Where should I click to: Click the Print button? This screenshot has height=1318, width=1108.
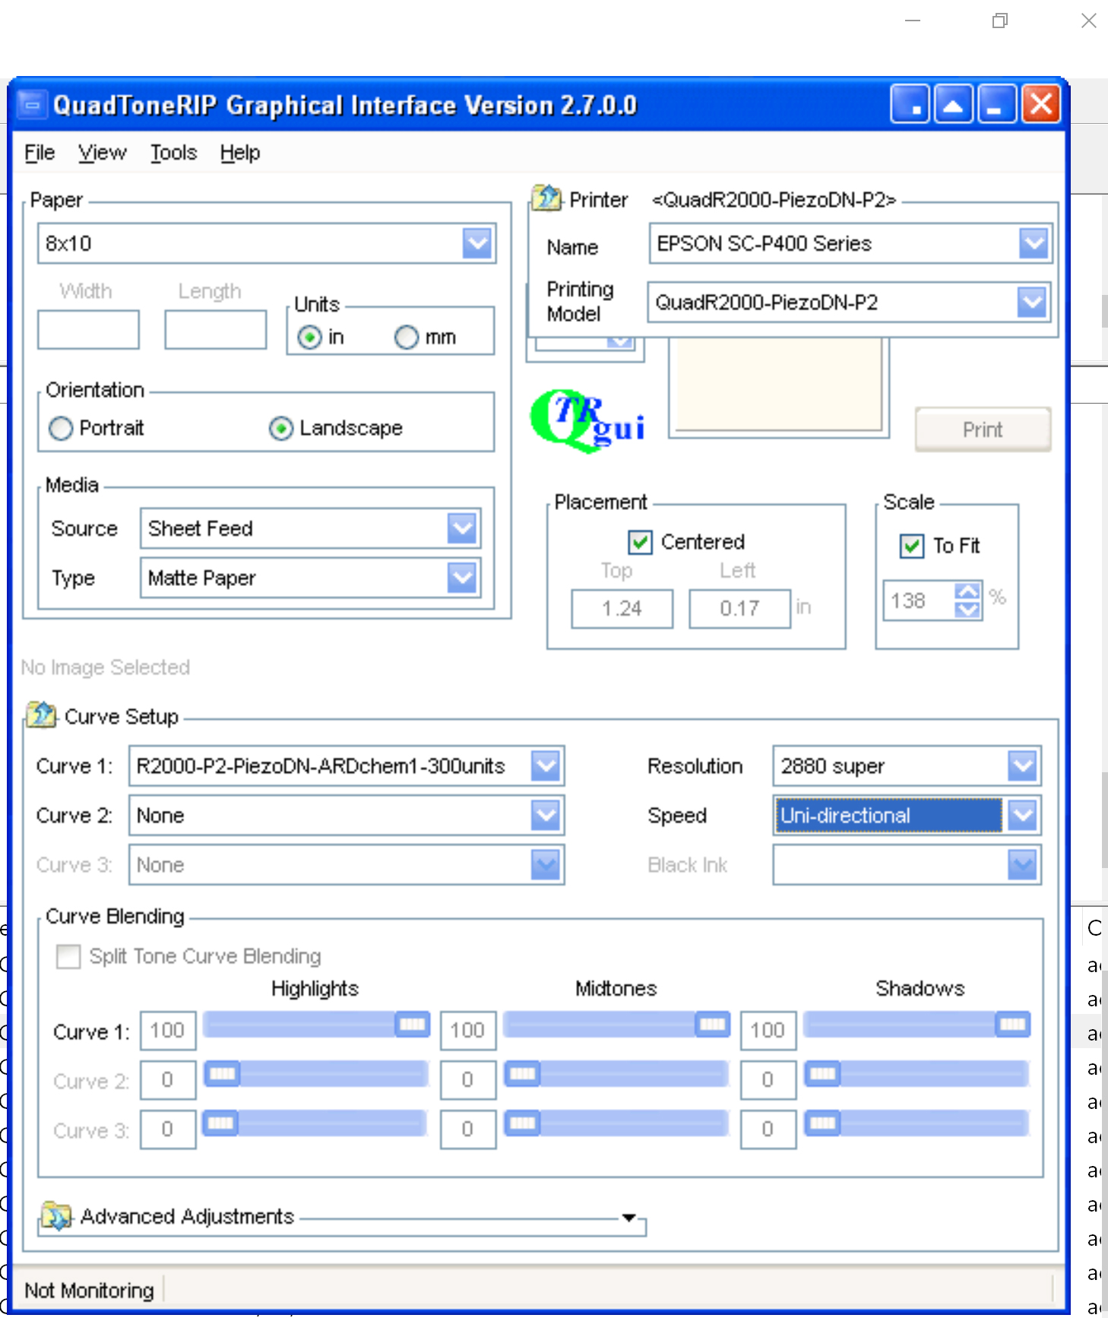[x=983, y=430]
